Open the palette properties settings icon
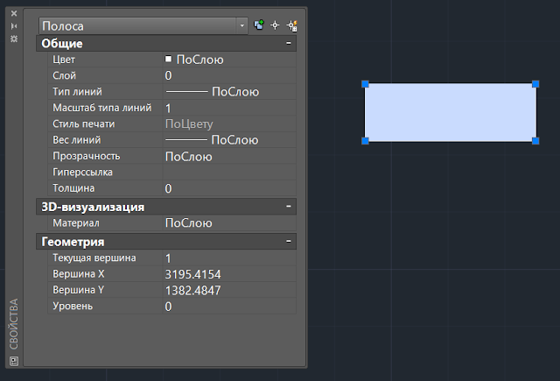The height and width of the screenshot is (381, 560). (14, 39)
